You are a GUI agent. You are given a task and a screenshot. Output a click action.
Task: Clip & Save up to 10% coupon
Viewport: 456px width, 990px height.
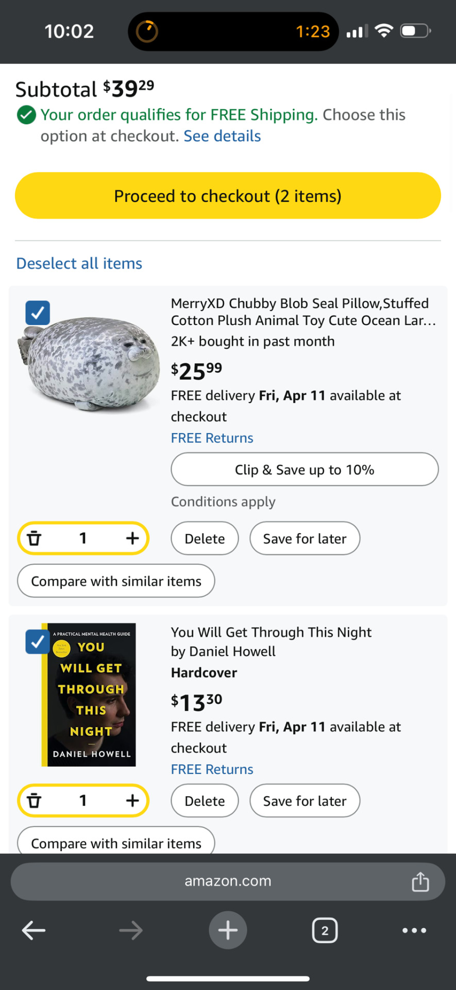coord(305,469)
